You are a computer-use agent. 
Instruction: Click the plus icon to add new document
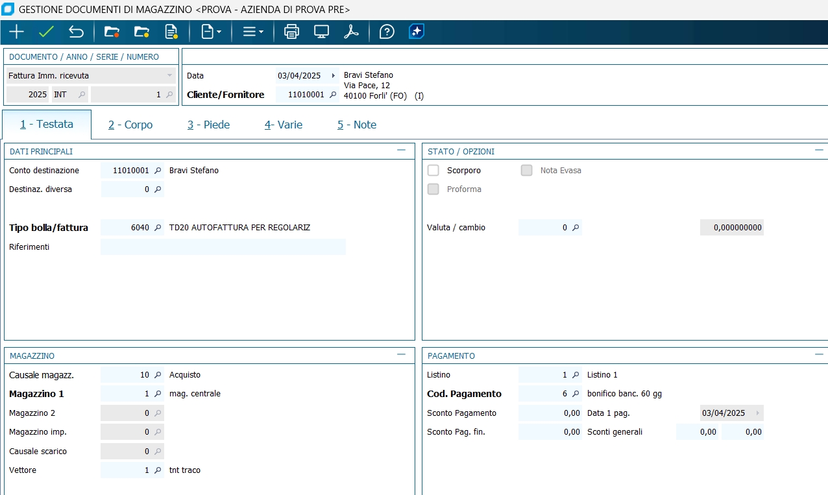click(x=16, y=32)
